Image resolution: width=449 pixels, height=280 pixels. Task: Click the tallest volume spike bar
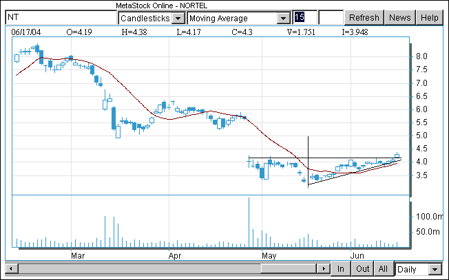pos(249,222)
